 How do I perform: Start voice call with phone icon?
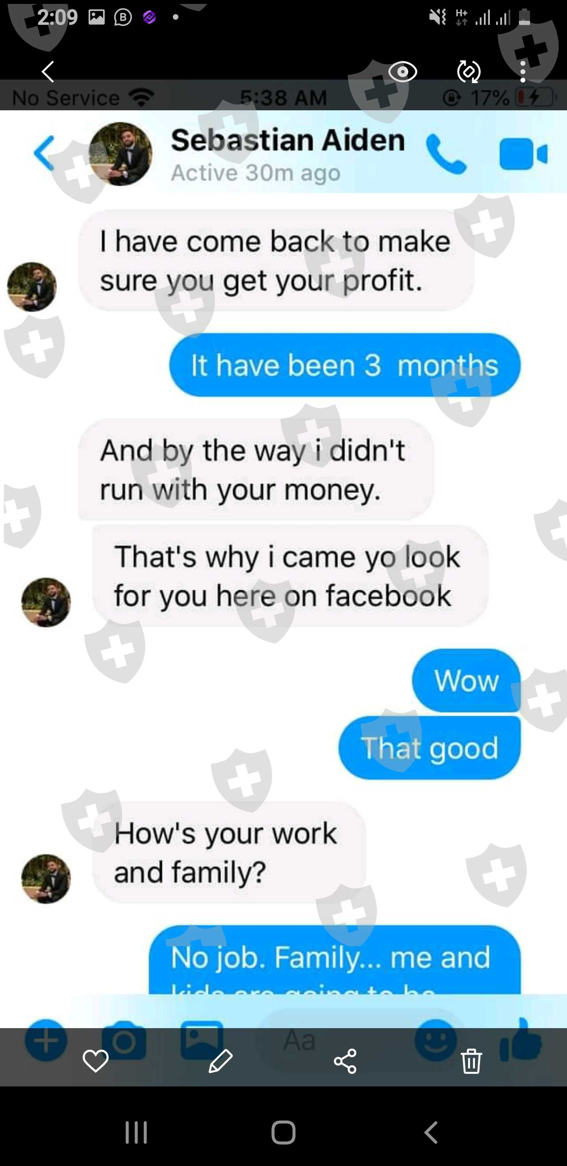tap(446, 154)
